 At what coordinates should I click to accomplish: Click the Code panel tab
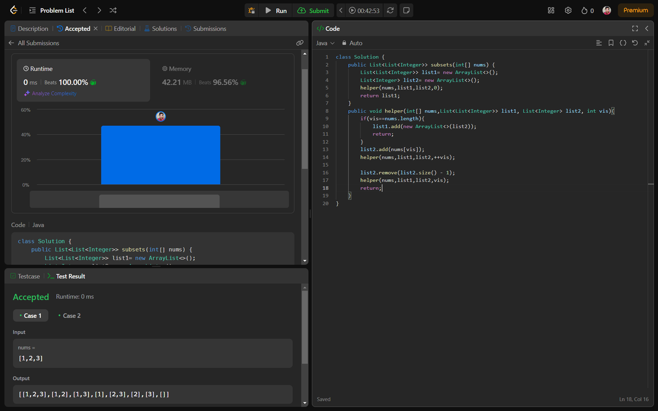[328, 28]
